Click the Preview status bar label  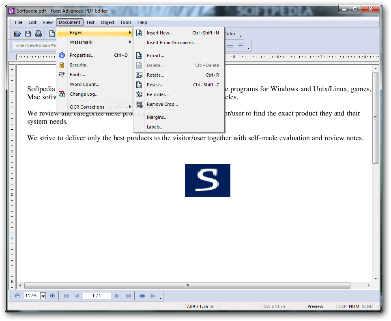(x=315, y=306)
